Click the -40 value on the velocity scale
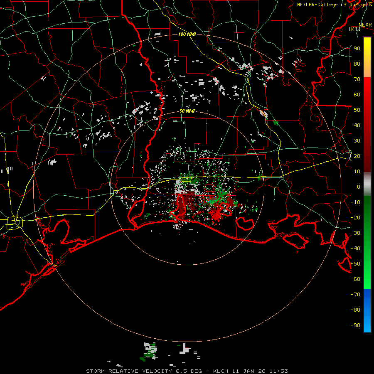Screen dimensions: 374x374 click(355, 249)
